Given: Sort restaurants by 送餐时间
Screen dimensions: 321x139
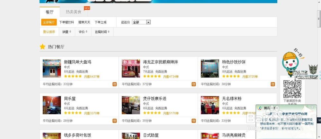Looking at the screenshot, I should pyautogui.click(x=102, y=32).
